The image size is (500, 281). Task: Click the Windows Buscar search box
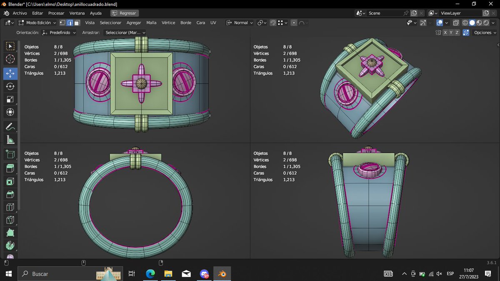71,274
